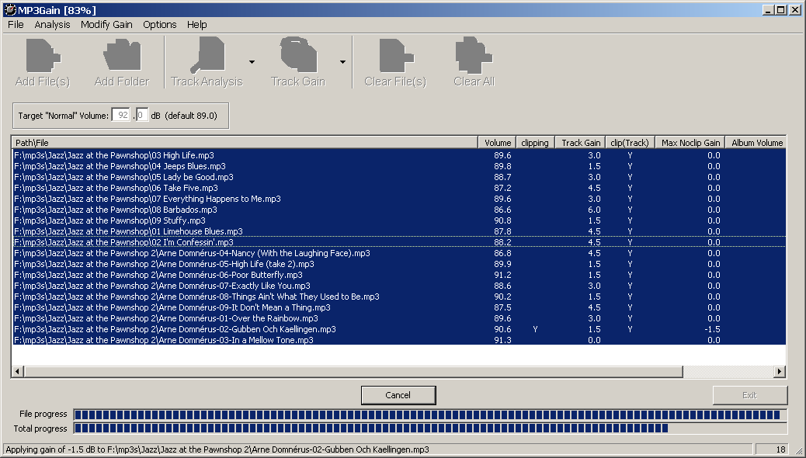
Task: Select the row 02 I'm Confessin'.mp3
Action: [399, 242]
